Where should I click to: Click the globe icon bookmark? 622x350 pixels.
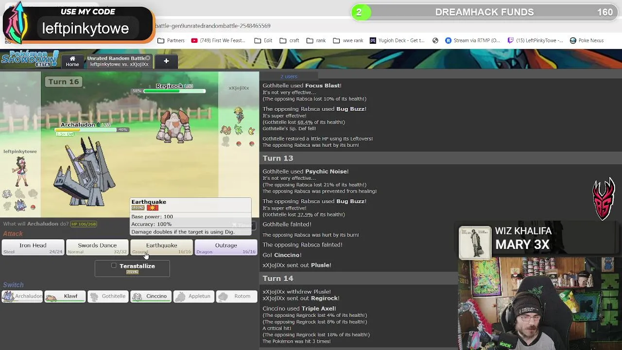tap(435, 40)
